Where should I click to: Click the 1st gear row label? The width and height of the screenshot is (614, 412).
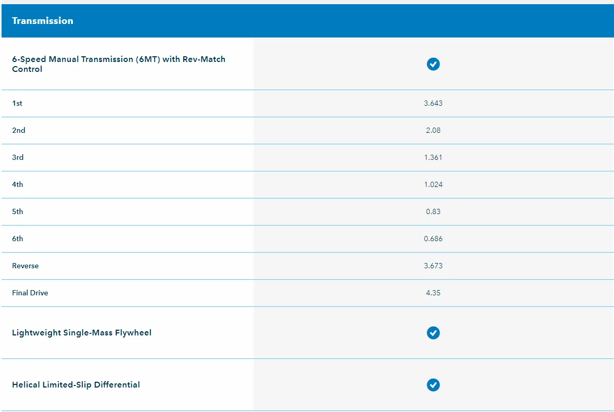click(x=17, y=104)
